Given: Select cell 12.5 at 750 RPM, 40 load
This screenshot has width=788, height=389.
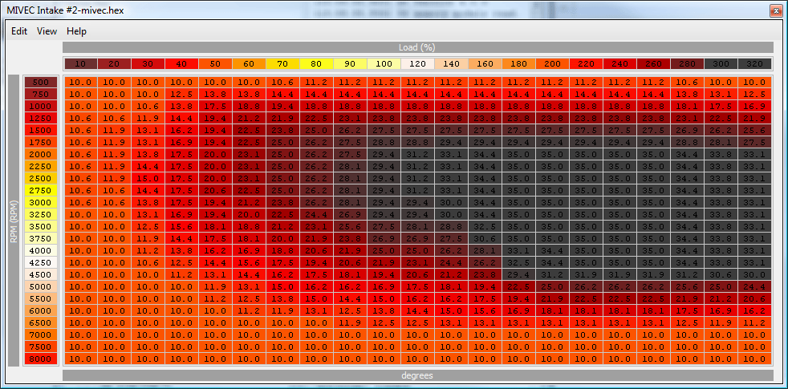Looking at the screenshot, I should (x=181, y=94).
